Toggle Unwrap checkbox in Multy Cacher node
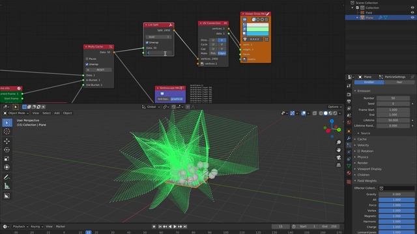 (87, 64)
